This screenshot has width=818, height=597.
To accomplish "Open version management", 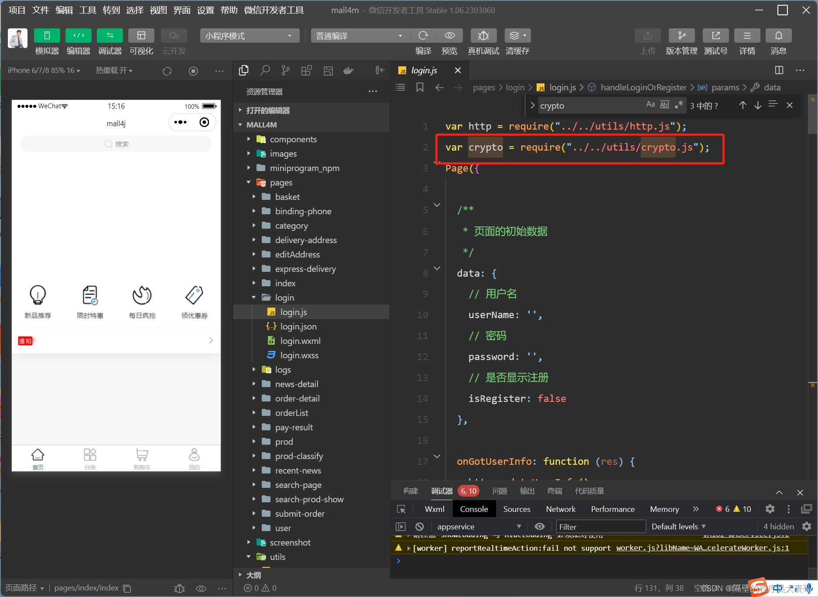I will (x=681, y=36).
